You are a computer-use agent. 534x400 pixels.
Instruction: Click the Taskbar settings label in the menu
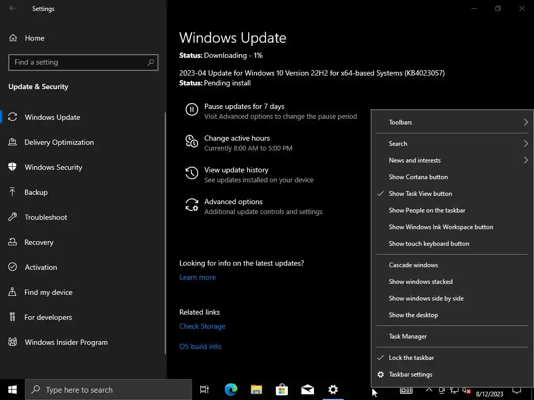coord(410,374)
